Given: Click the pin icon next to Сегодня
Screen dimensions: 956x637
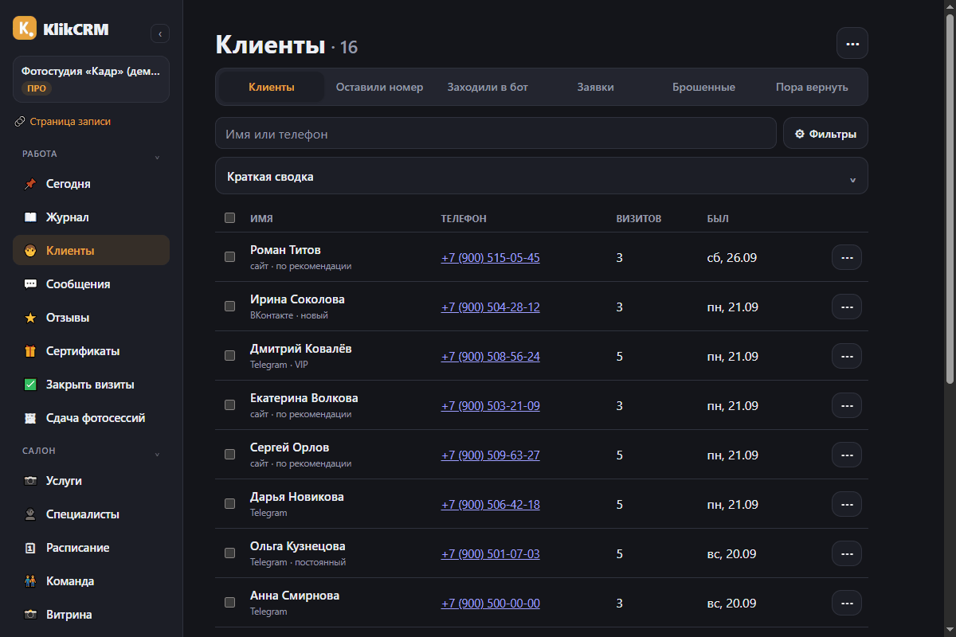Looking at the screenshot, I should 30,184.
